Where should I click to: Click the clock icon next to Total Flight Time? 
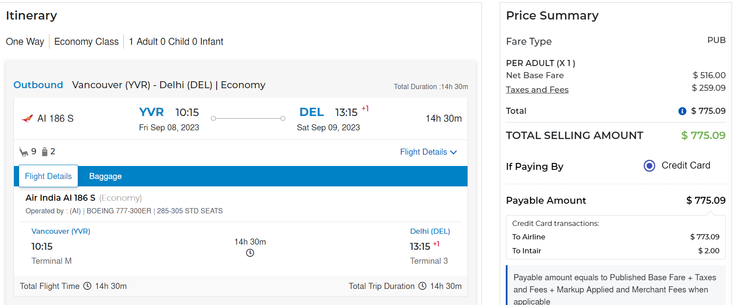click(87, 286)
